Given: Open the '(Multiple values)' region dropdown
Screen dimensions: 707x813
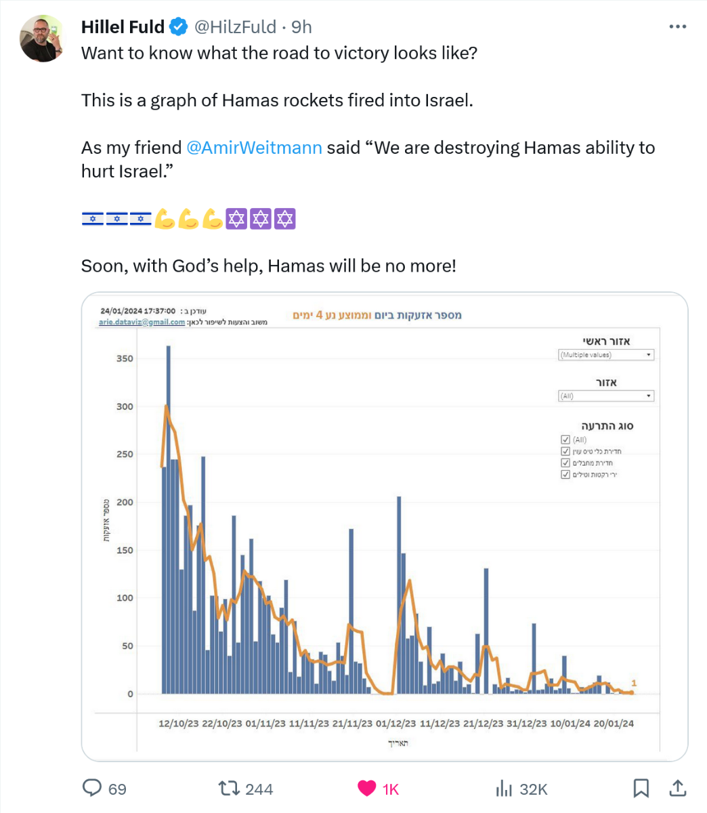Looking at the screenshot, I should [x=606, y=355].
